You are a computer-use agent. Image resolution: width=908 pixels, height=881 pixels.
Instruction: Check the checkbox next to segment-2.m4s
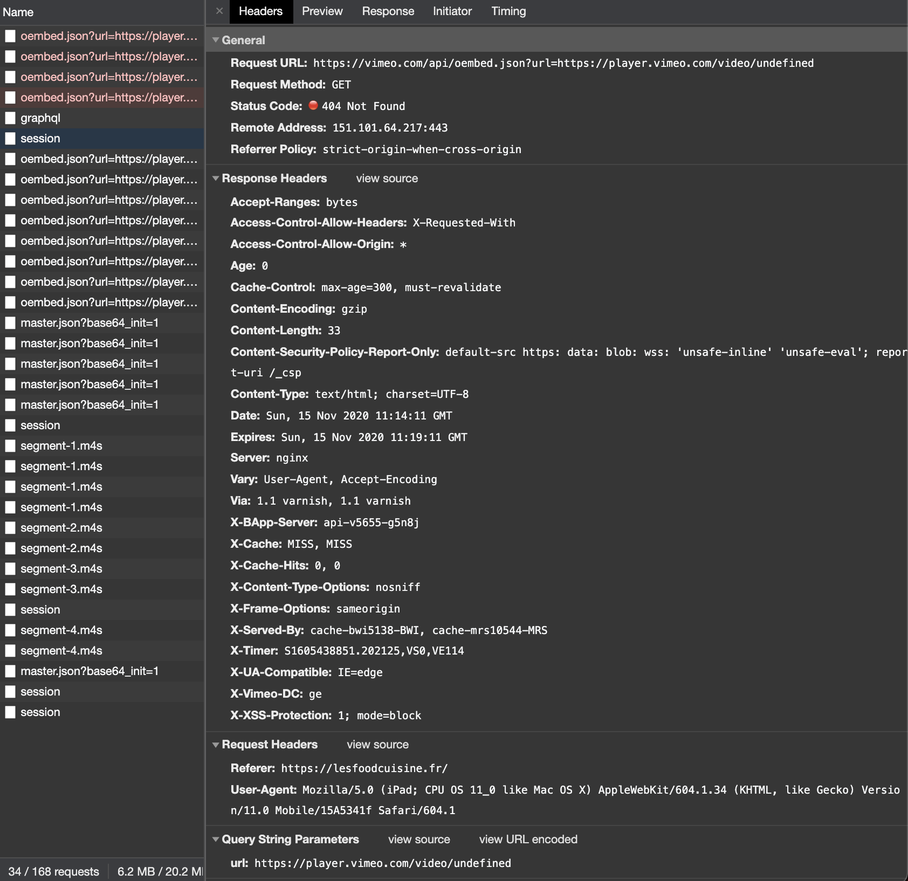10,528
